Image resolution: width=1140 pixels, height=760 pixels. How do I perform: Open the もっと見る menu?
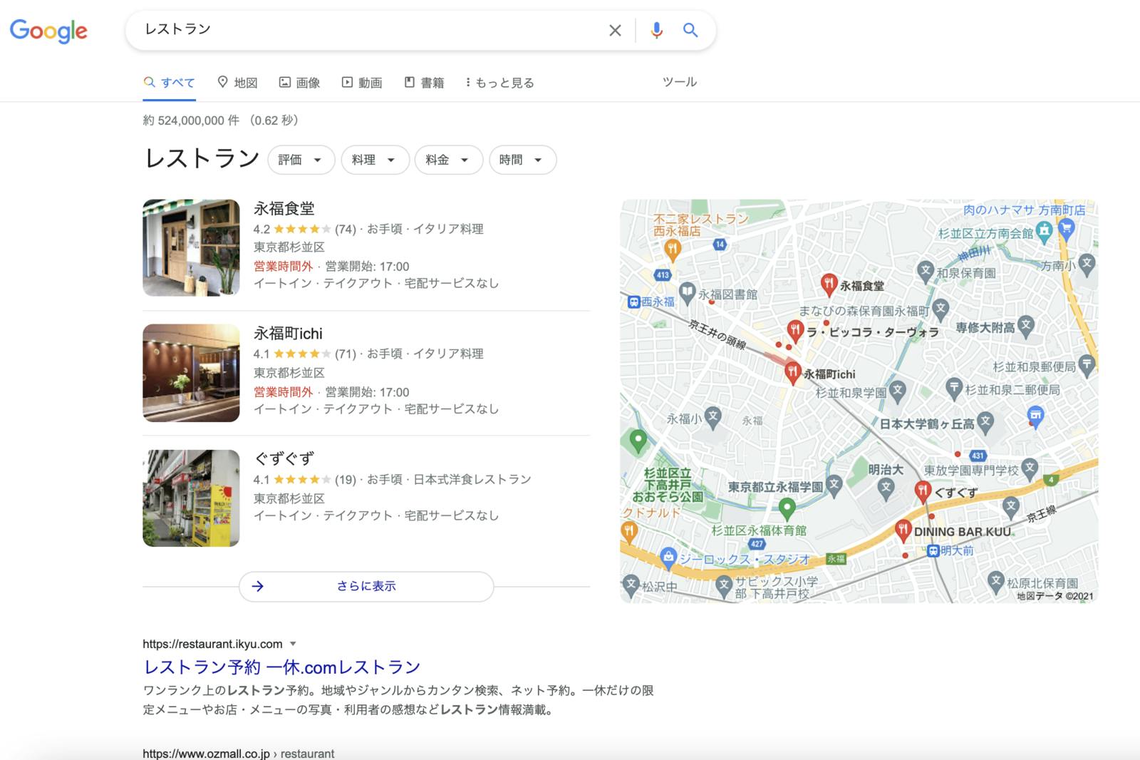pyautogui.click(x=499, y=83)
